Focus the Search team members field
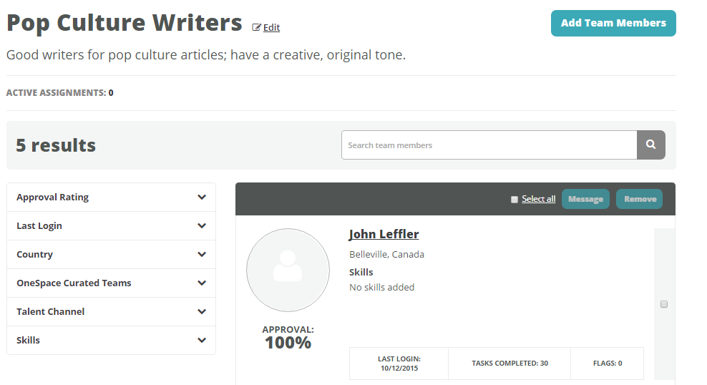This screenshot has height=385, width=707. coord(489,145)
